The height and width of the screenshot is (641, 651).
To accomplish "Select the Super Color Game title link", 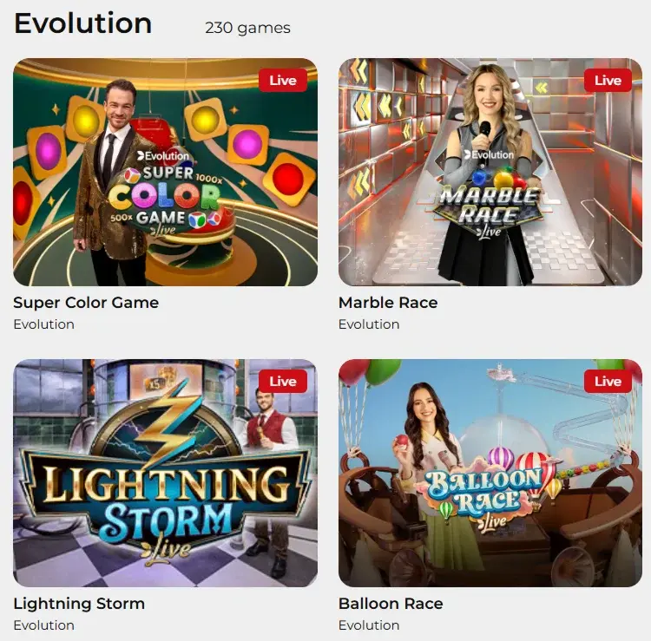I will (x=86, y=303).
